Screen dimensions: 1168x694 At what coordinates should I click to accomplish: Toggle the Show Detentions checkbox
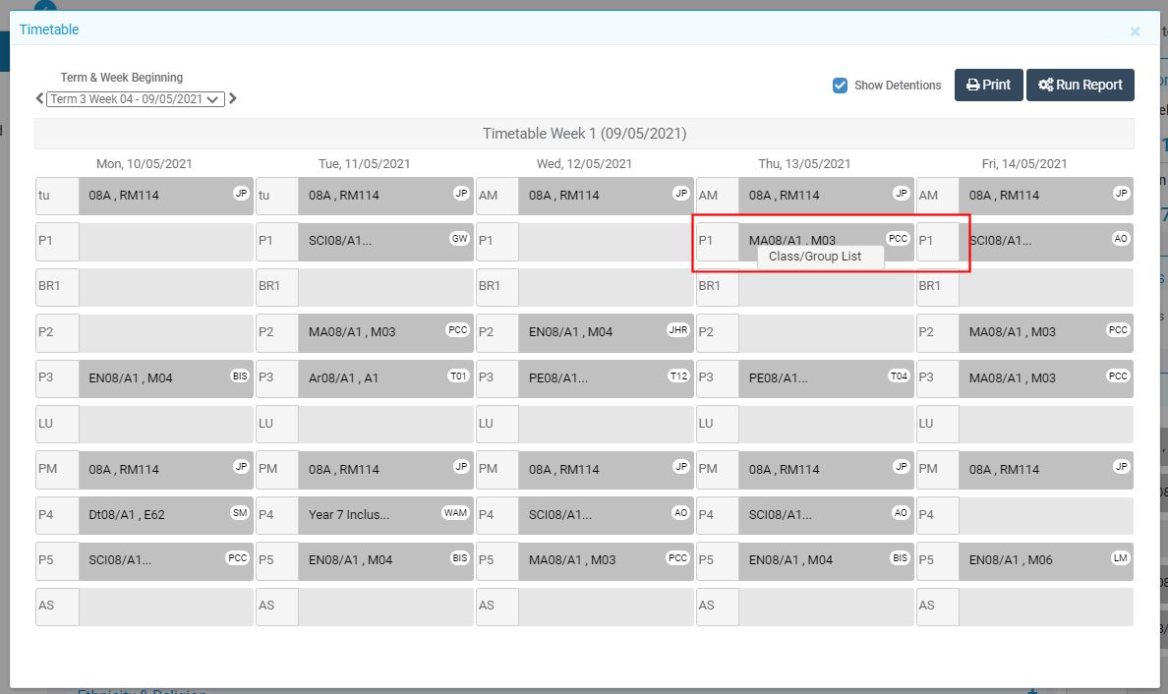tap(841, 86)
